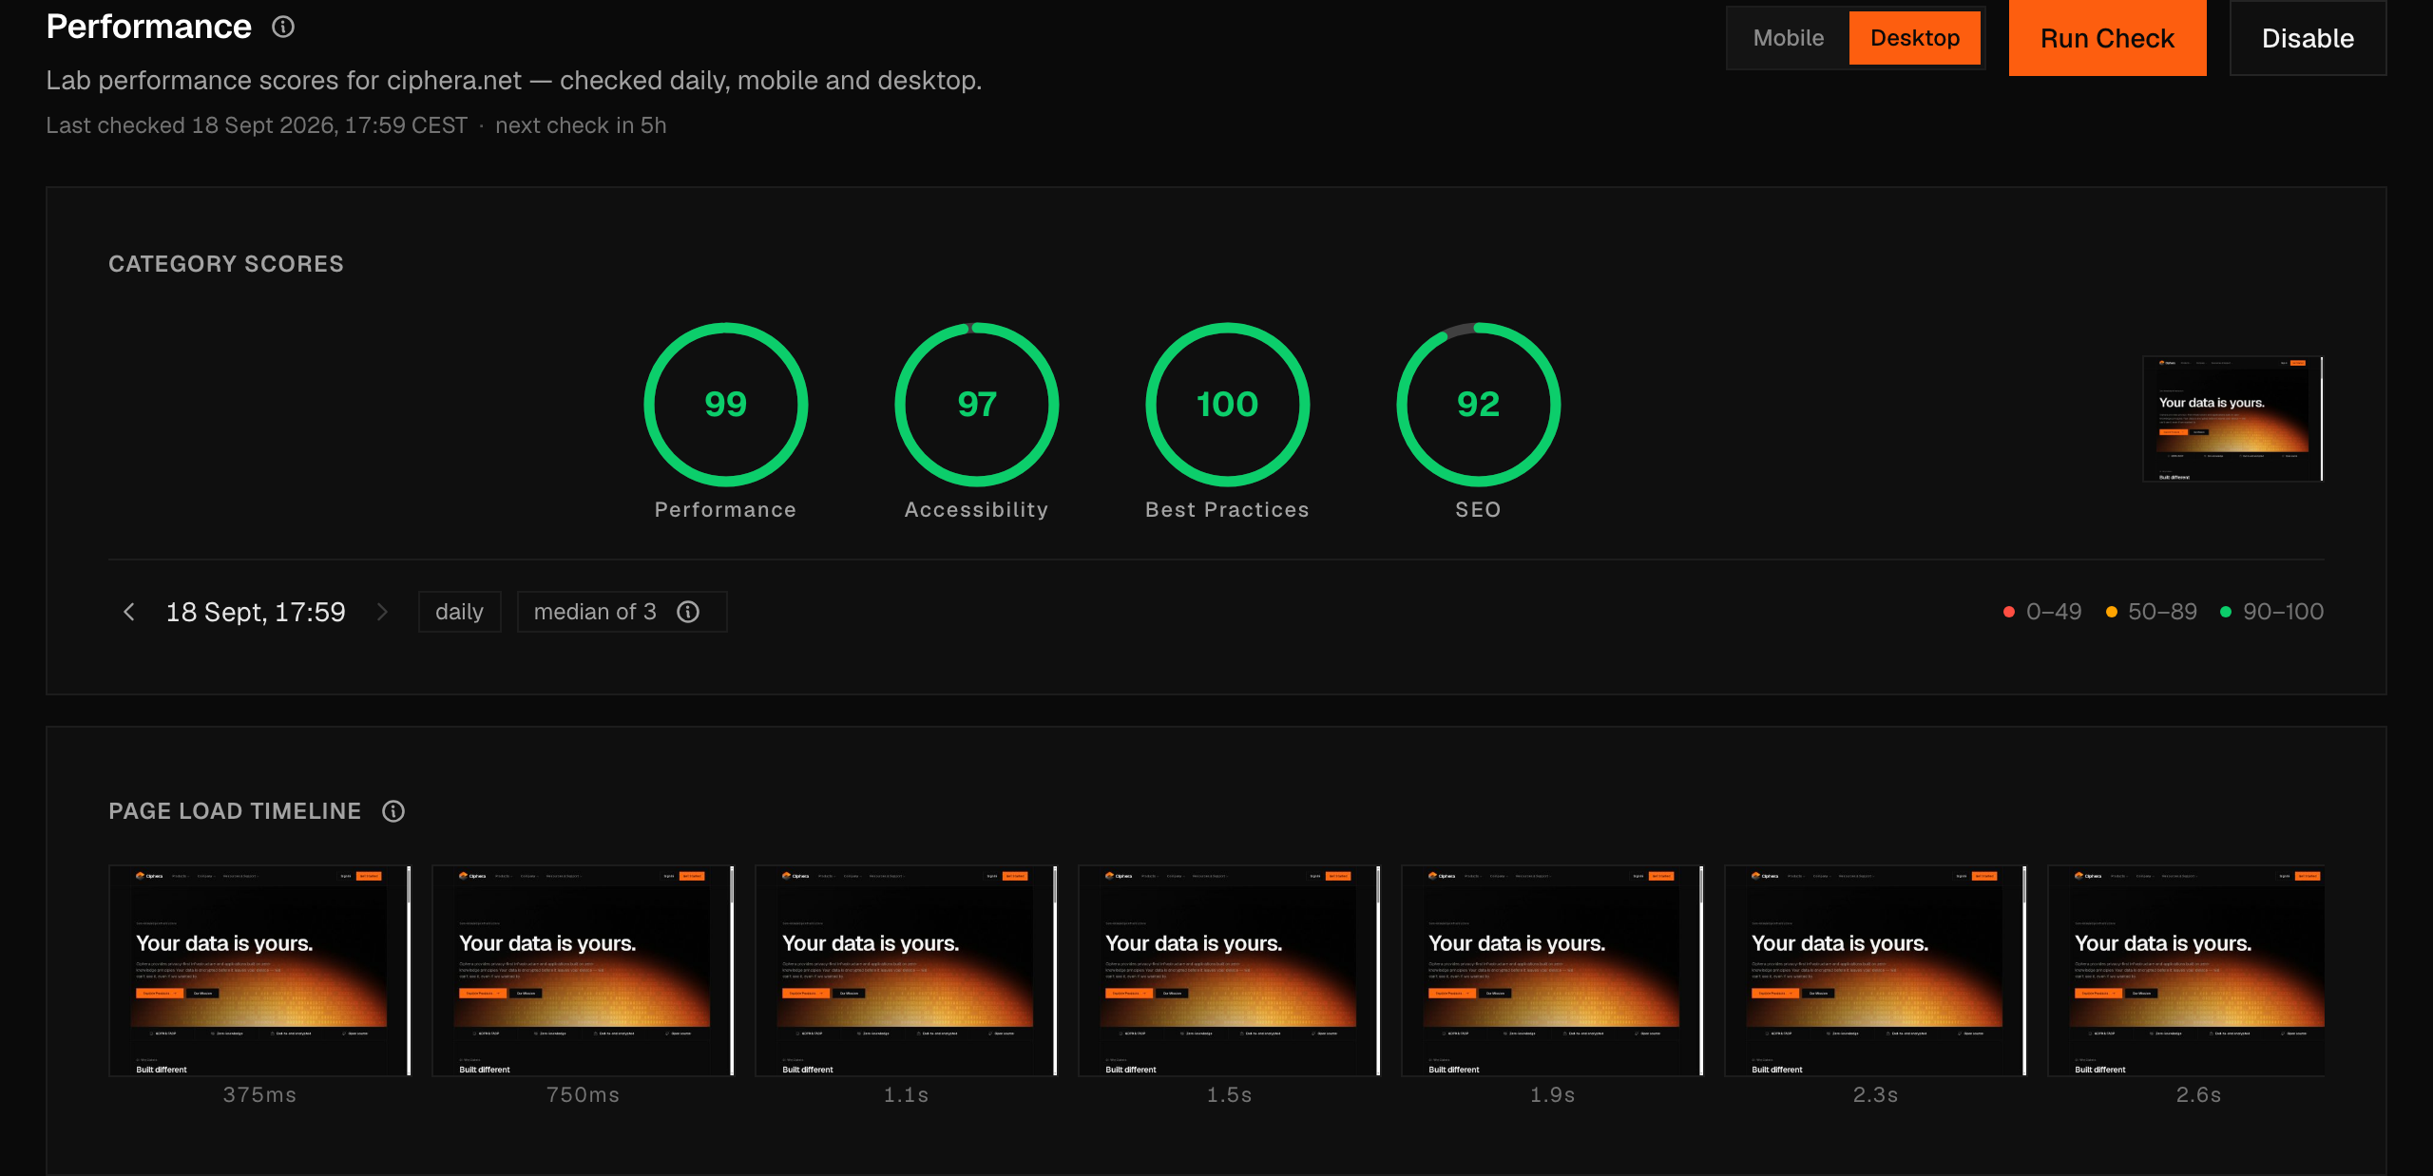
Task: Click the 'Last checked 18 Sept 2026' text
Action: click(191, 125)
